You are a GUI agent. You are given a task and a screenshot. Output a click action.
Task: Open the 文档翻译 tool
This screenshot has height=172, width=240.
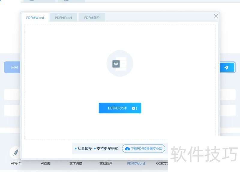[106, 163]
